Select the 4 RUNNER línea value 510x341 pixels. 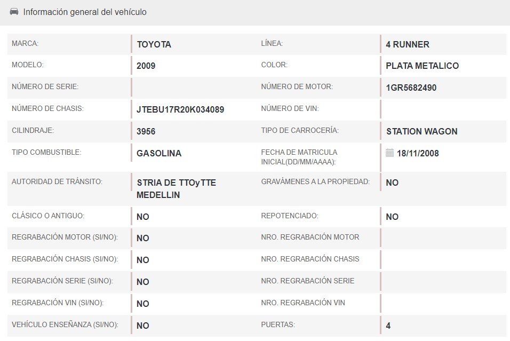click(x=408, y=44)
